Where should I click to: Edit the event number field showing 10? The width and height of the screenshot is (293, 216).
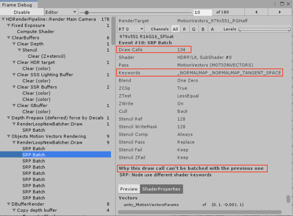coord(203,12)
